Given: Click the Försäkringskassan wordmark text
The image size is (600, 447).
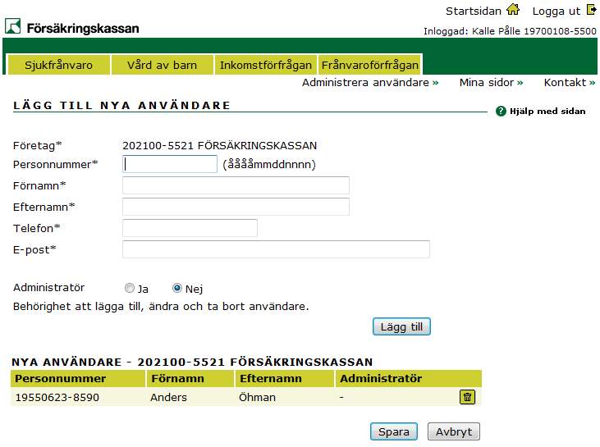Looking at the screenshot, I should click(x=83, y=28).
